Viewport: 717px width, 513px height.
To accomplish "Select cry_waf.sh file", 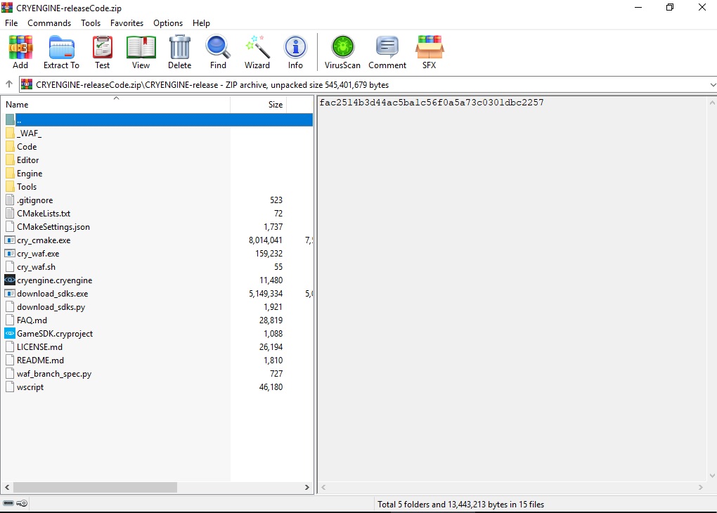I will [36, 267].
